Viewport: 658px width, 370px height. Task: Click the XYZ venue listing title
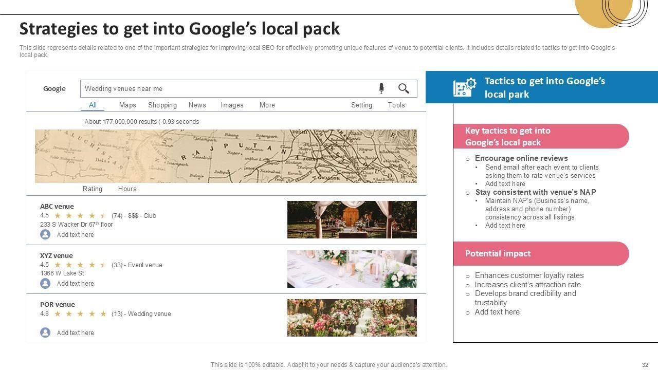click(x=57, y=255)
